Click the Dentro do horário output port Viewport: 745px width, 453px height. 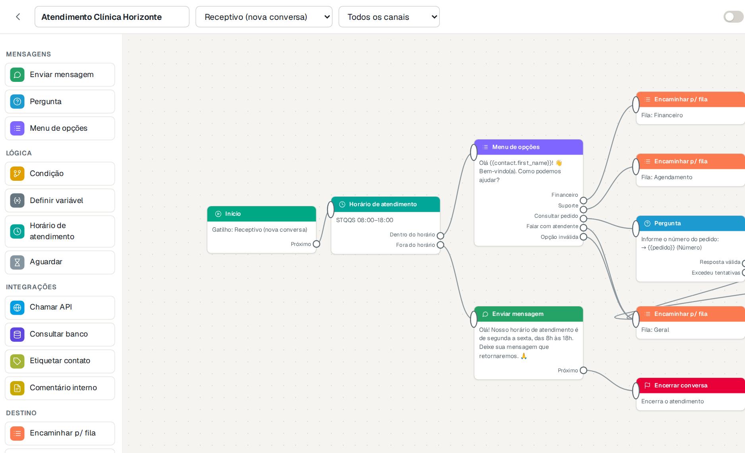pos(440,236)
